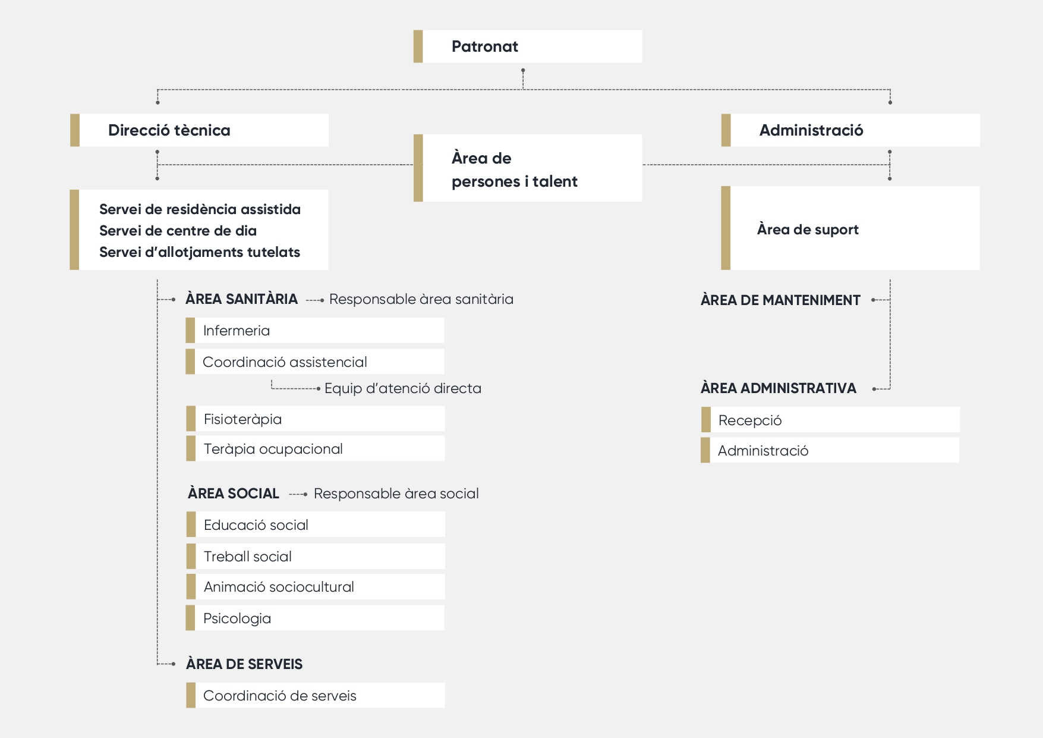This screenshot has width=1043, height=738.
Task: Select the ÀREA SANITÀRIA heading
Action: [x=241, y=299]
